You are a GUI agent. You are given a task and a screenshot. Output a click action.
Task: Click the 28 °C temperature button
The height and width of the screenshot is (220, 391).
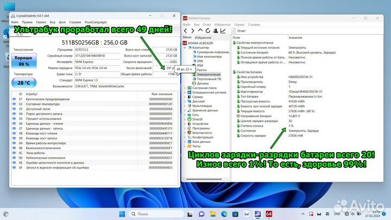(x=24, y=83)
